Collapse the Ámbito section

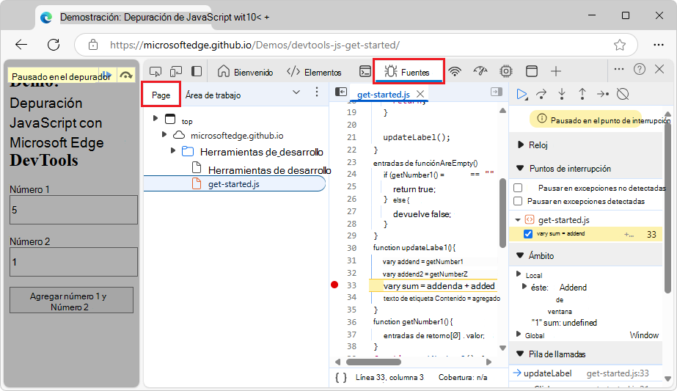pyautogui.click(x=520, y=255)
